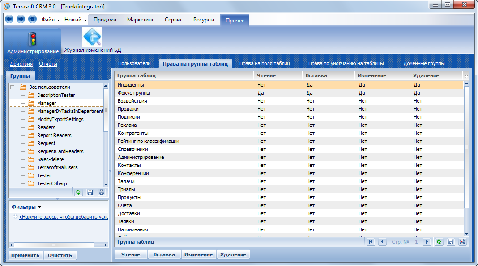
Task: Click the Очистить button
Action: coord(60,255)
